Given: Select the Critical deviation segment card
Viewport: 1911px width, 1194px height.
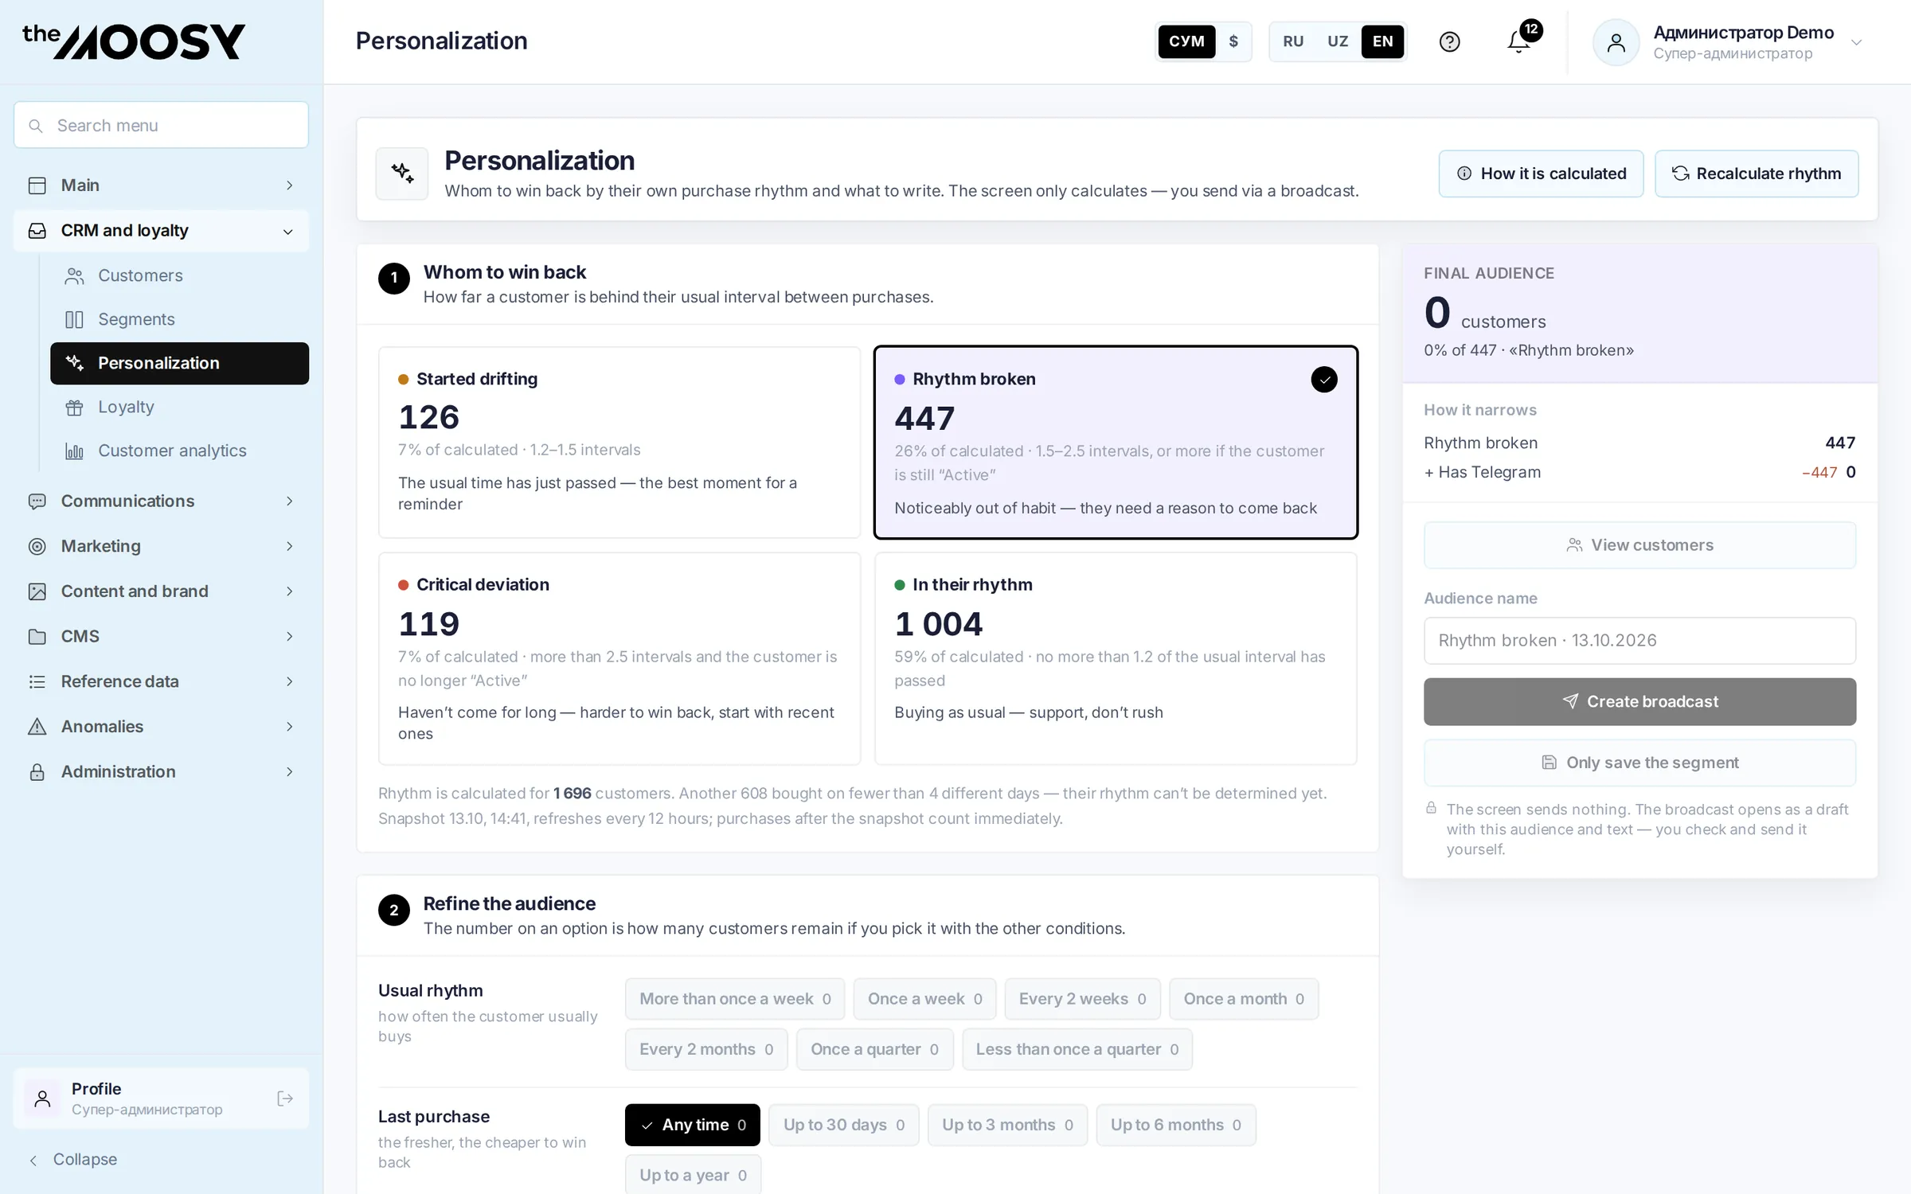Looking at the screenshot, I should click(619, 658).
